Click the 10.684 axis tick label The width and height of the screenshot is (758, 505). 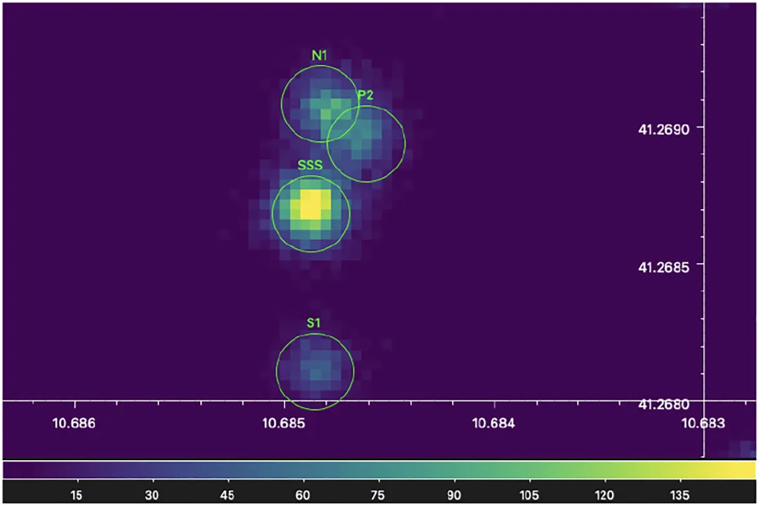493,424
